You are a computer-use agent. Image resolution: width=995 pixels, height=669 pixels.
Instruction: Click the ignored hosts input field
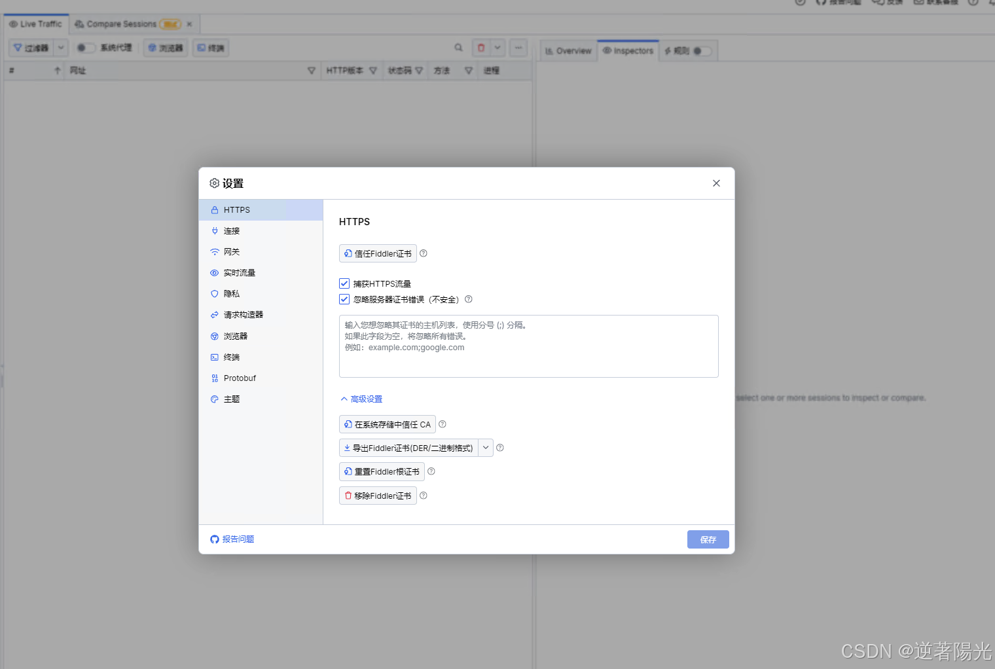click(x=528, y=346)
